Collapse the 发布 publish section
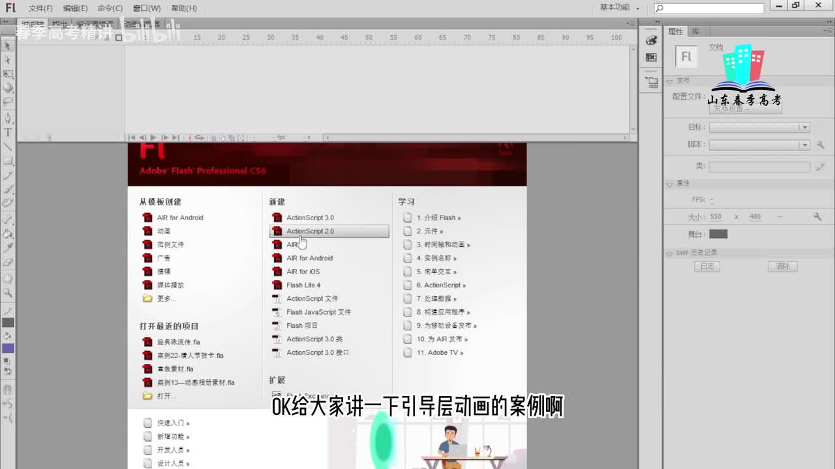 [x=669, y=81]
